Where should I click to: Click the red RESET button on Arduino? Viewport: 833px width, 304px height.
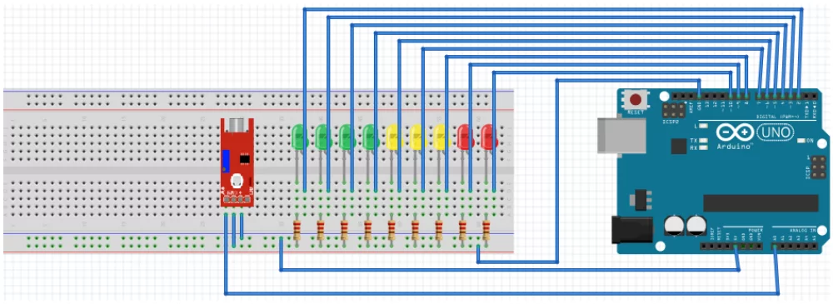pyautogui.click(x=636, y=99)
